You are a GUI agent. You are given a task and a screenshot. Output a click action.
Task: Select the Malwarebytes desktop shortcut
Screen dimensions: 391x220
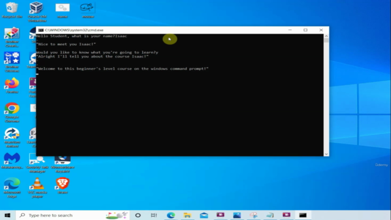click(x=12, y=161)
